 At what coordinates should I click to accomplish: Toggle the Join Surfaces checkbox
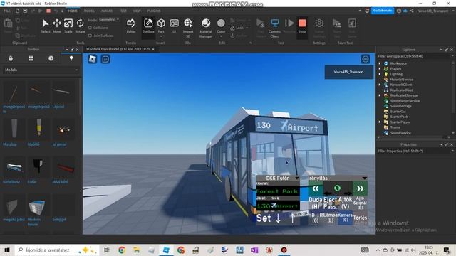(x=90, y=36)
